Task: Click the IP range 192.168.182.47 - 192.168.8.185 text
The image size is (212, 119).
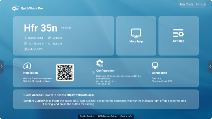Action: point(45,43)
